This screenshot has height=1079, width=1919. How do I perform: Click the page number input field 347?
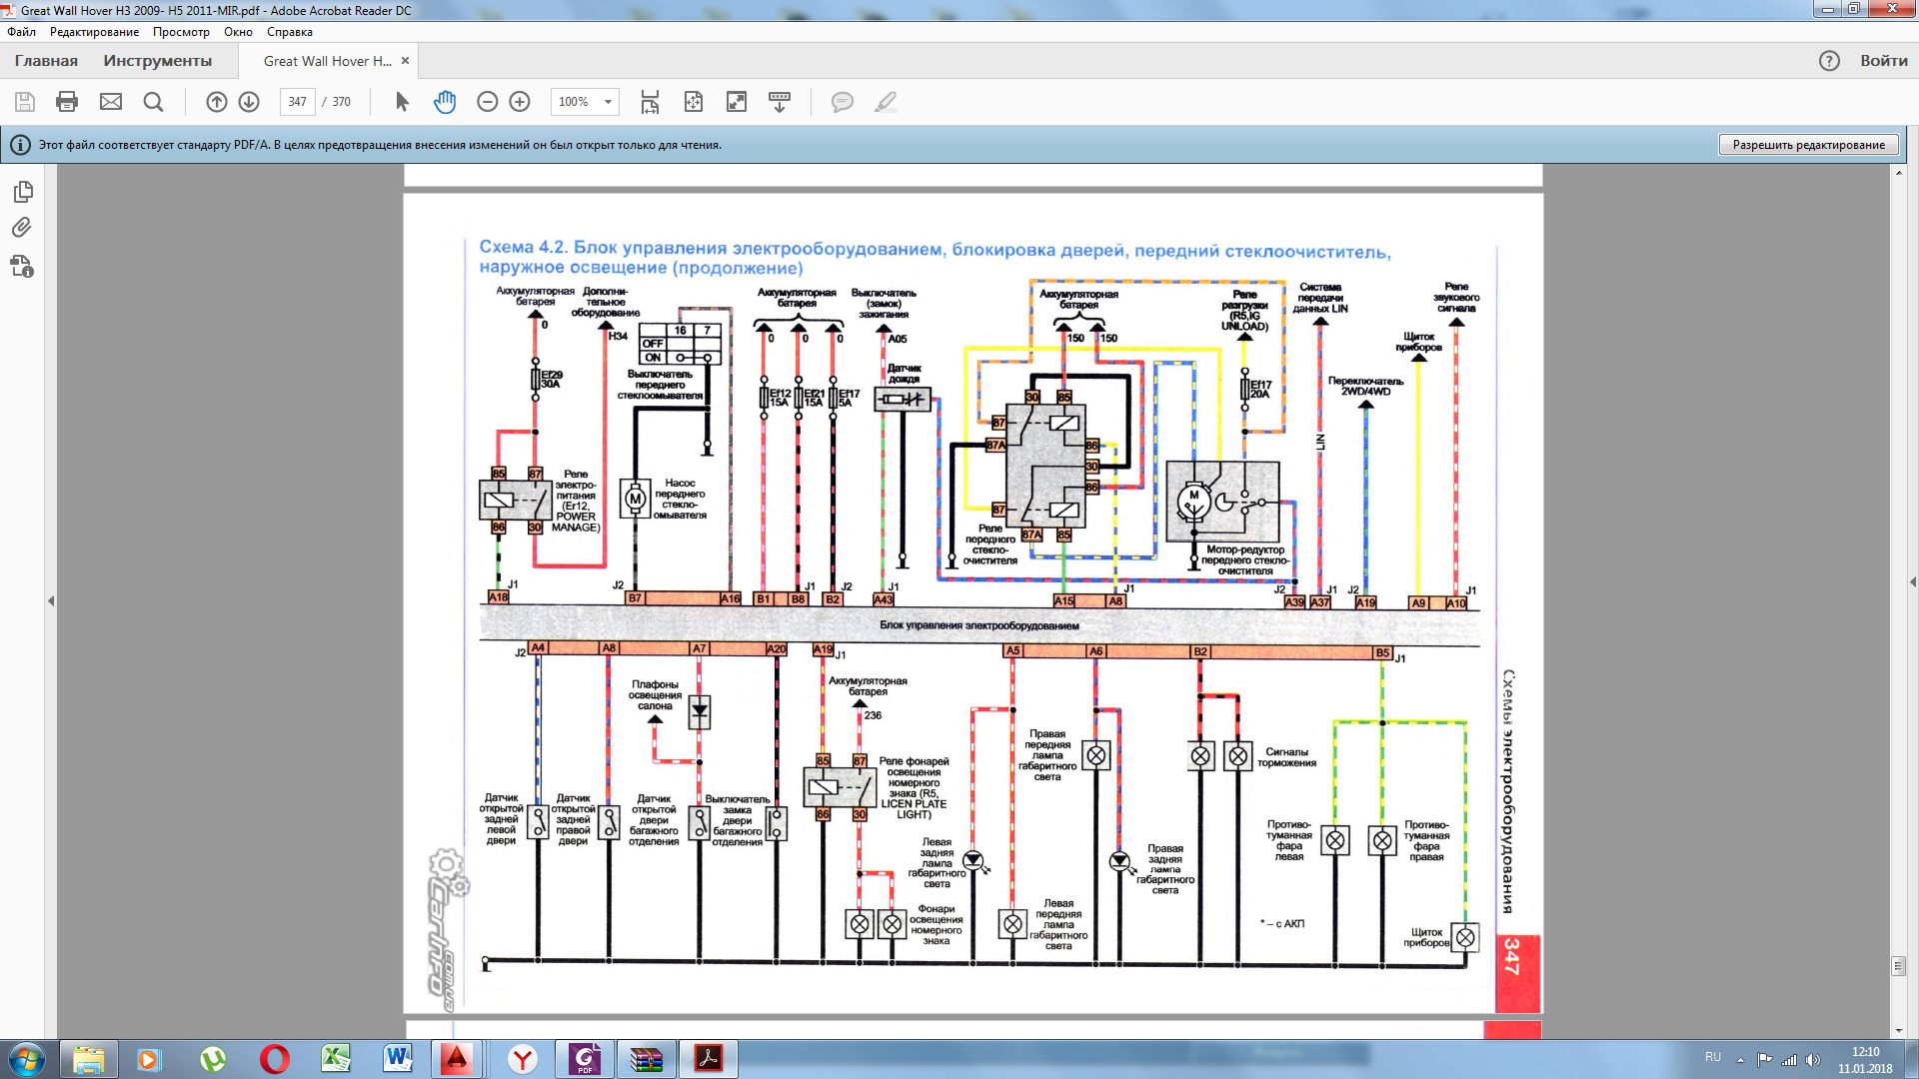(298, 102)
